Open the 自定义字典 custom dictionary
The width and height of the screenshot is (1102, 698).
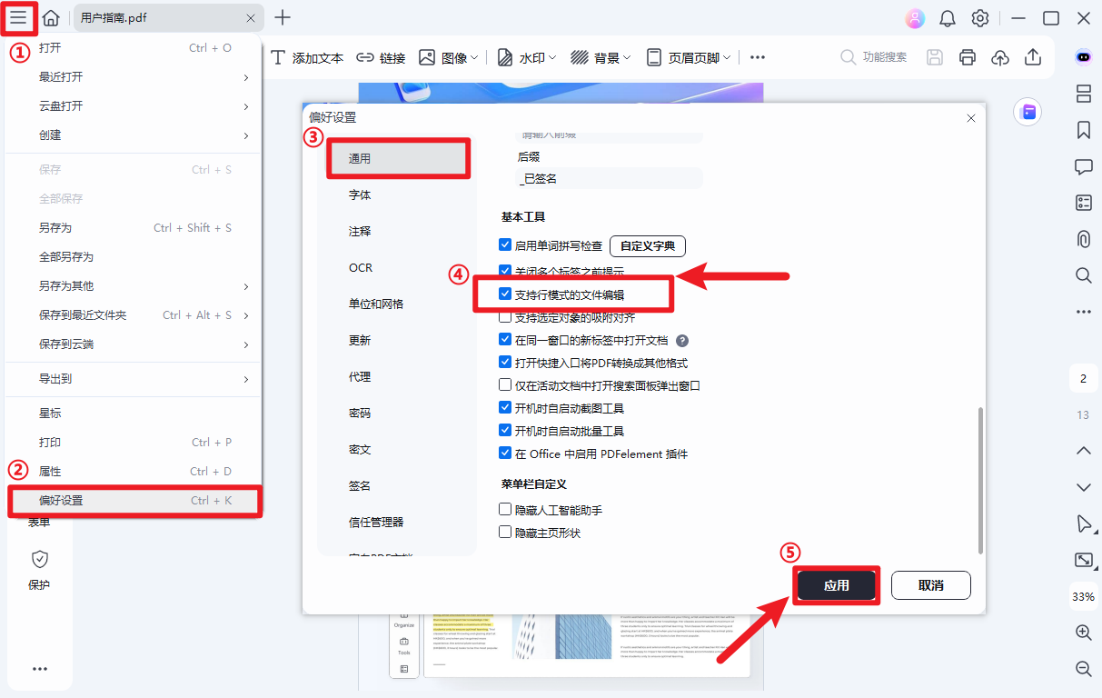coord(647,245)
